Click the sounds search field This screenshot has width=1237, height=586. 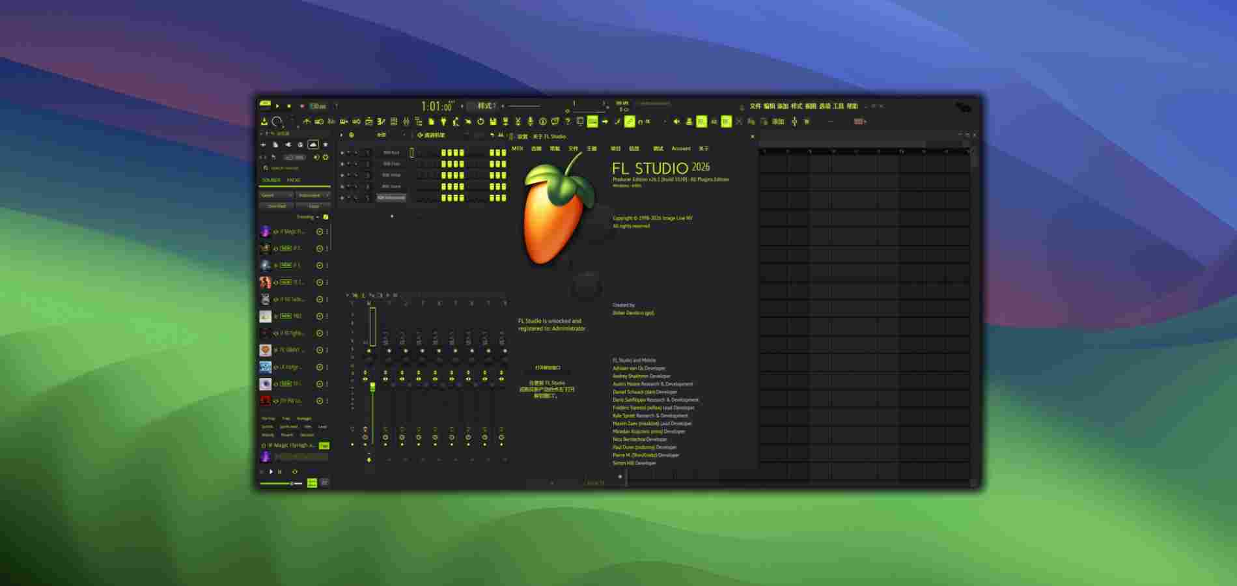point(294,168)
